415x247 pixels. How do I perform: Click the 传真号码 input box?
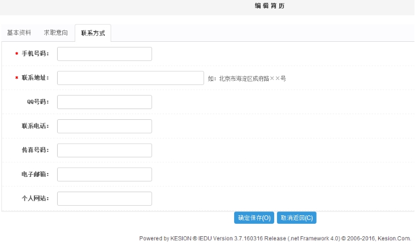(105, 150)
